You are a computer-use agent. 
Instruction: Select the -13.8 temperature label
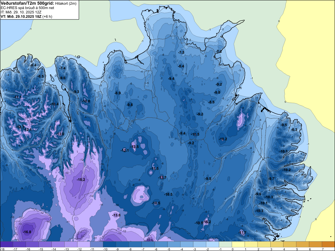coord(117,215)
